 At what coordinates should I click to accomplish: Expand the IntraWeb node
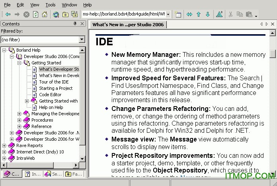(4, 158)
